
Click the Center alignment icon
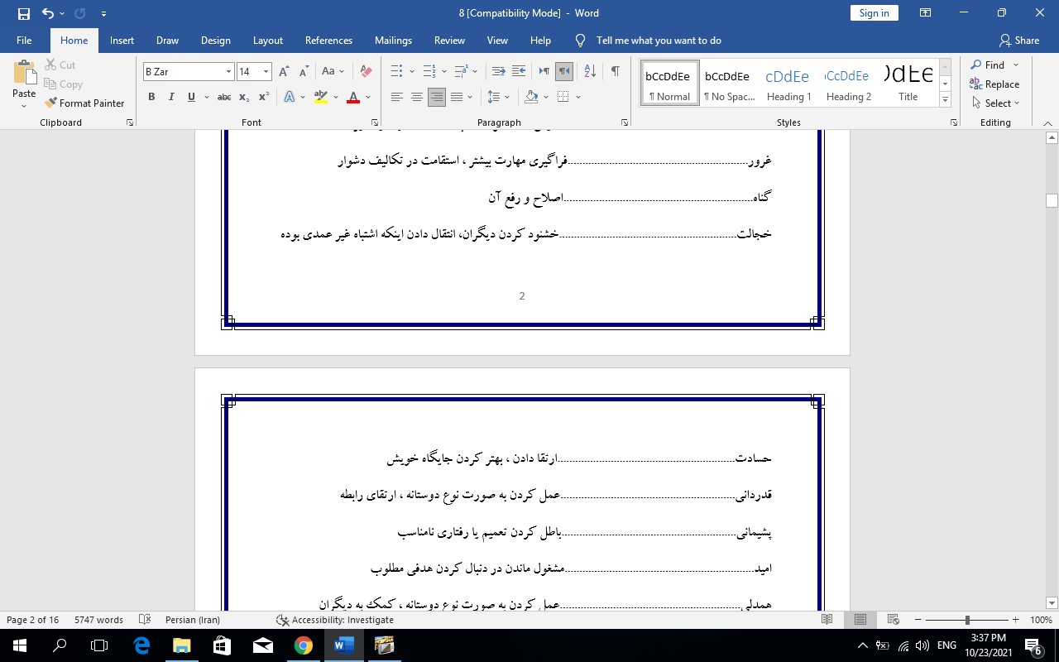tap(417, 98)
